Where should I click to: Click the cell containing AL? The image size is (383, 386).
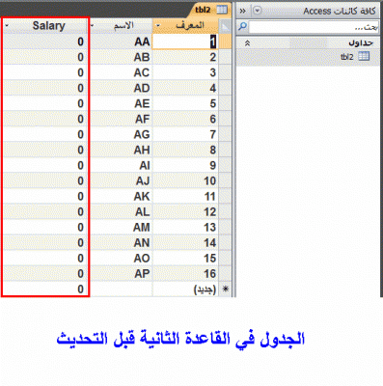pos(121,211)
